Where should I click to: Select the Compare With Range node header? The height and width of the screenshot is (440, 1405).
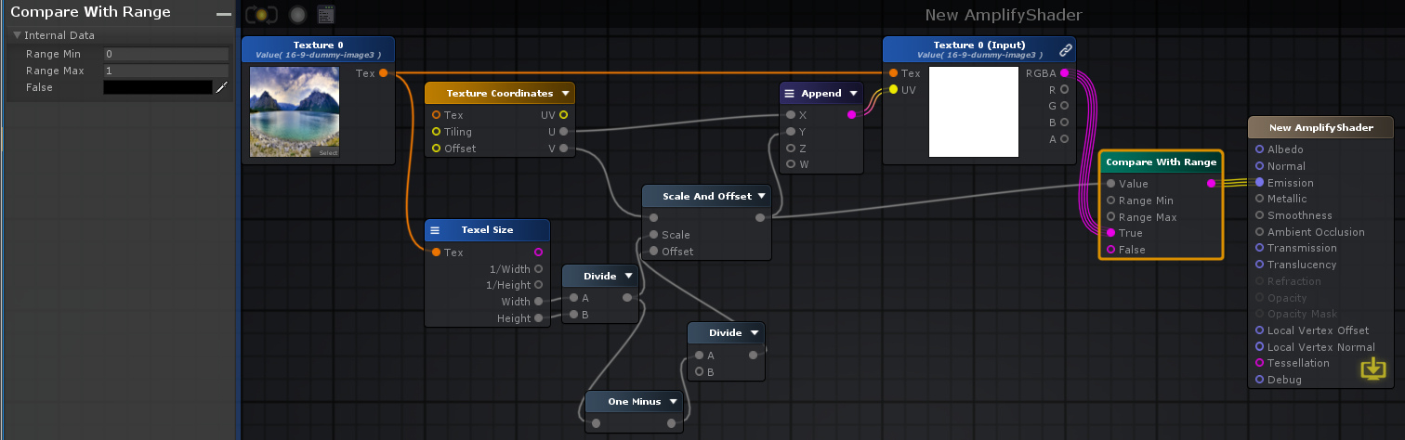1161,162
